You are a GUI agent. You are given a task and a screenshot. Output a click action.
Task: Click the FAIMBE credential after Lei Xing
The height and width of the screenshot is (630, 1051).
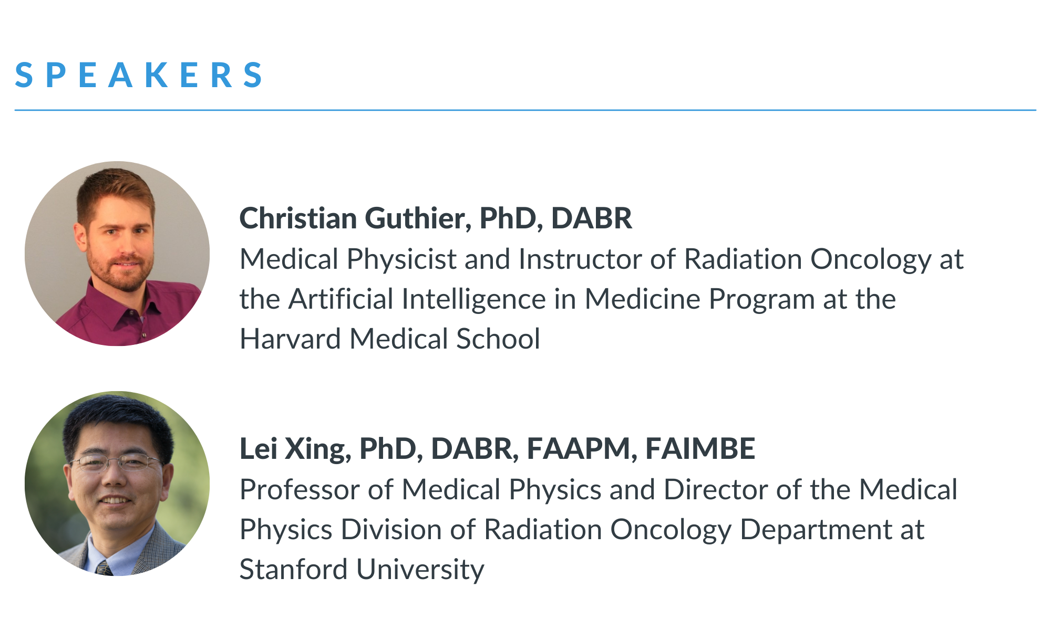700,448
